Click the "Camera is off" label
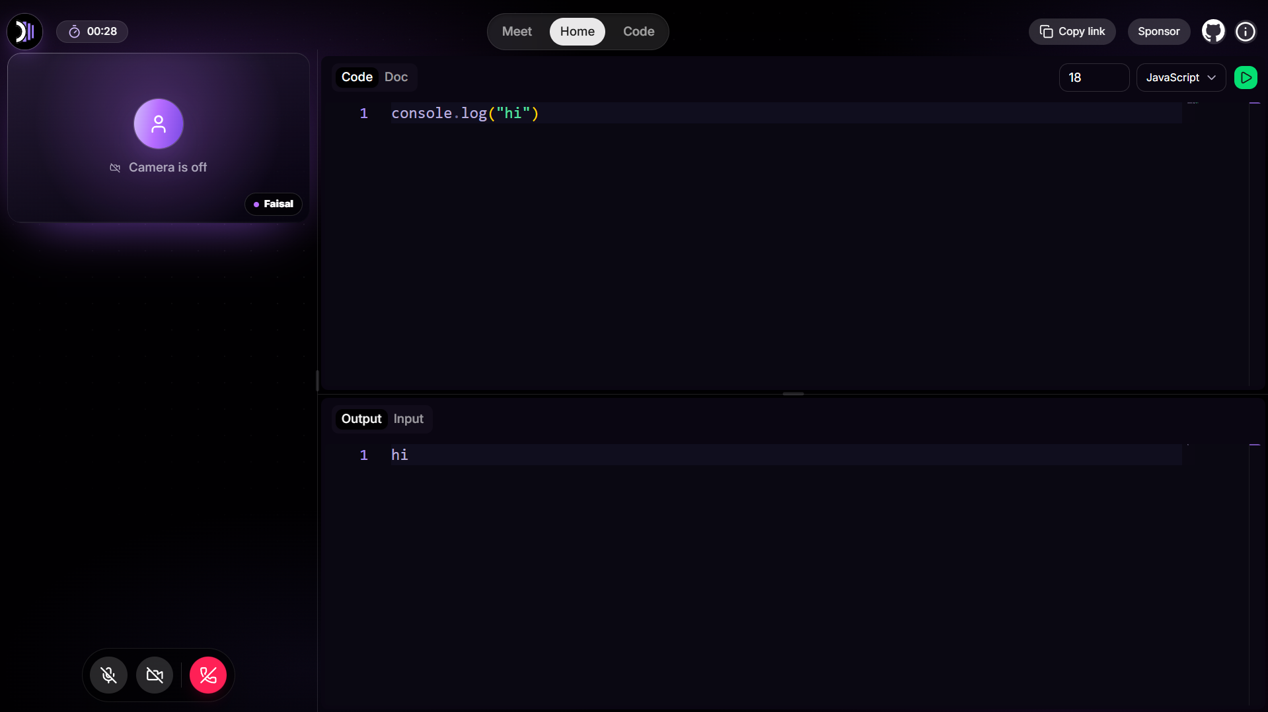Viewport: 1268px width, 712px height. pos(168,168)
